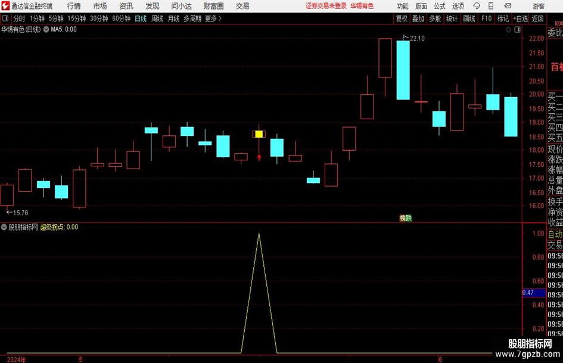Click 证券交易未登录 login link
The width and height of the screenshot is (563, 363).
[326, 6]
